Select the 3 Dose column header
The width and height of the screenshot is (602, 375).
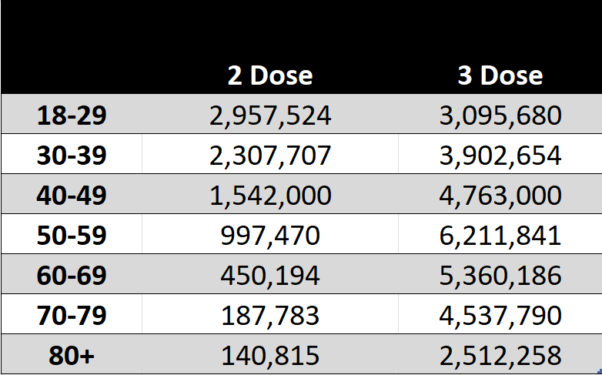[500, 75]
